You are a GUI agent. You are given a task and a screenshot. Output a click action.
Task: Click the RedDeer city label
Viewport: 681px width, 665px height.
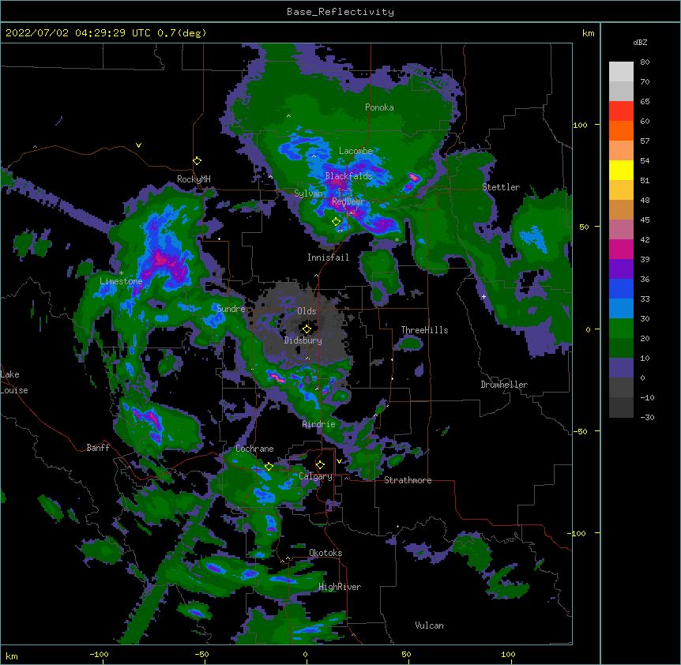[x=348, y=201]
